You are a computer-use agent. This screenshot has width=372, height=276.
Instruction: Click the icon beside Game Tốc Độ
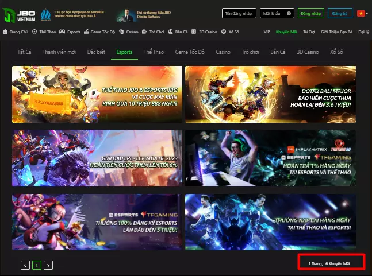pos(86,32)
